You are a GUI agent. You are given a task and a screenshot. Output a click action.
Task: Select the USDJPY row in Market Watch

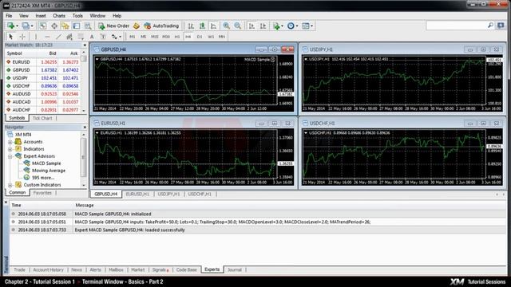coord(43,78)
